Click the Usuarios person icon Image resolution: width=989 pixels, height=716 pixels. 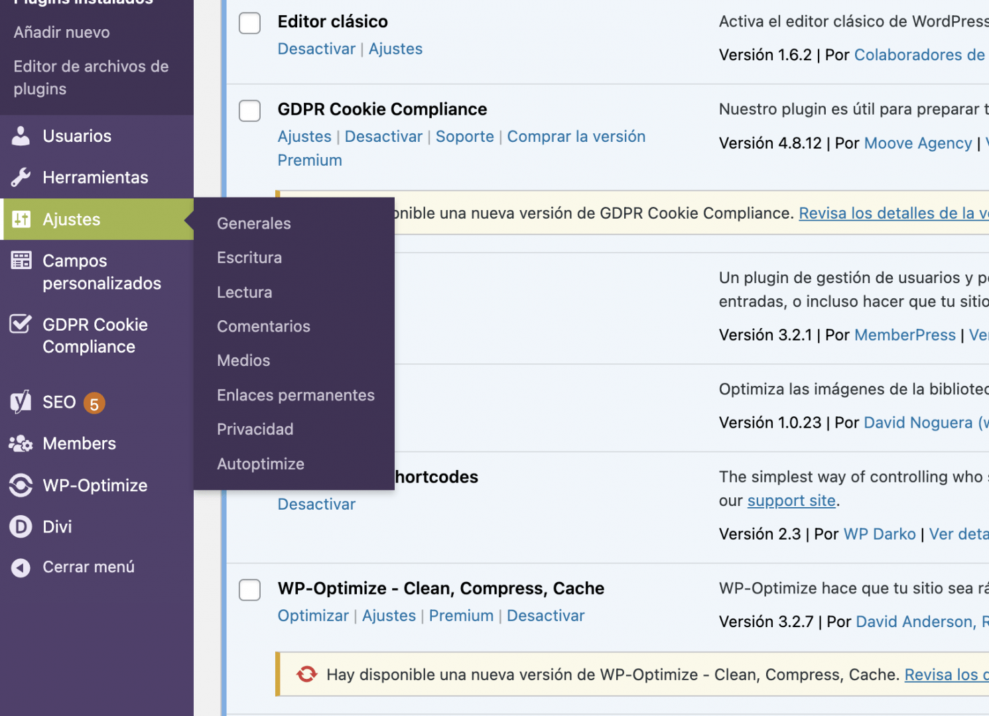[21, 136]
